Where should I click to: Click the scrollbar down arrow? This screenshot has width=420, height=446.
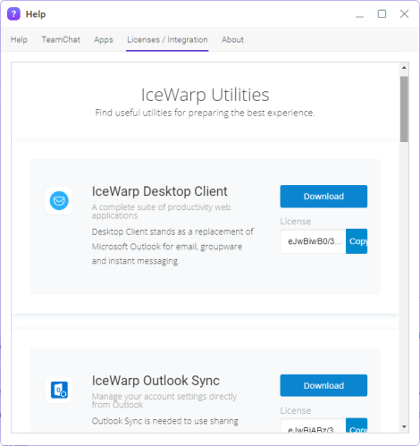tap(404, 427)
